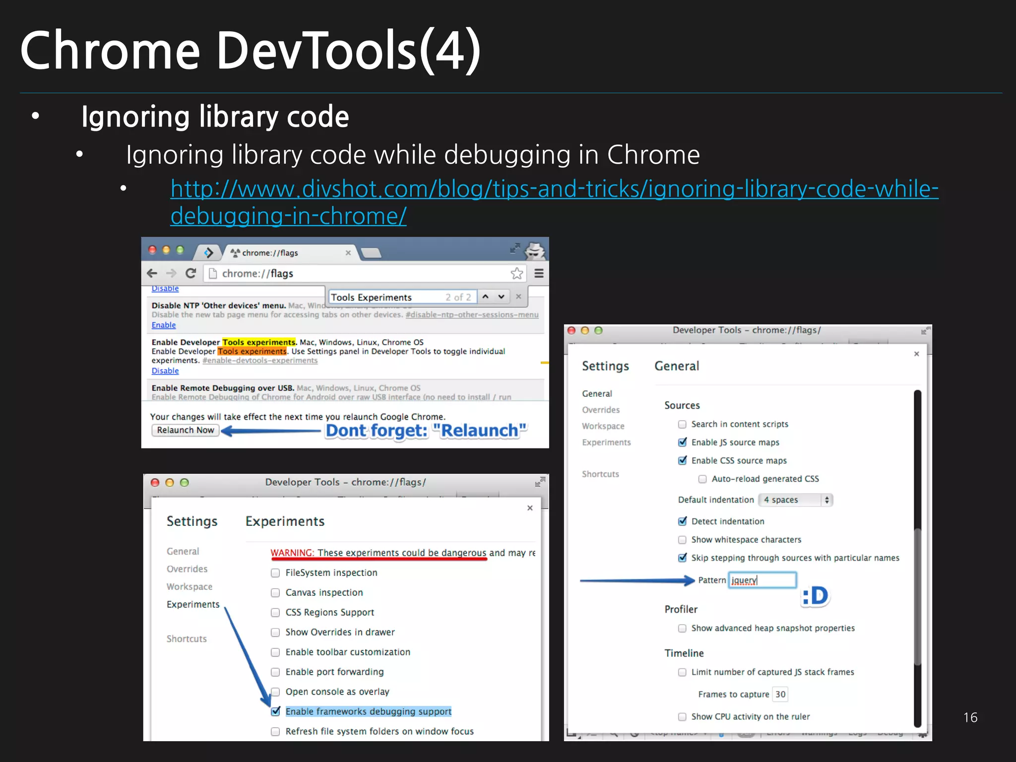Close the chrome://flags tab
The width and height of the screenshot is (1016, 762).
[348, 253]
